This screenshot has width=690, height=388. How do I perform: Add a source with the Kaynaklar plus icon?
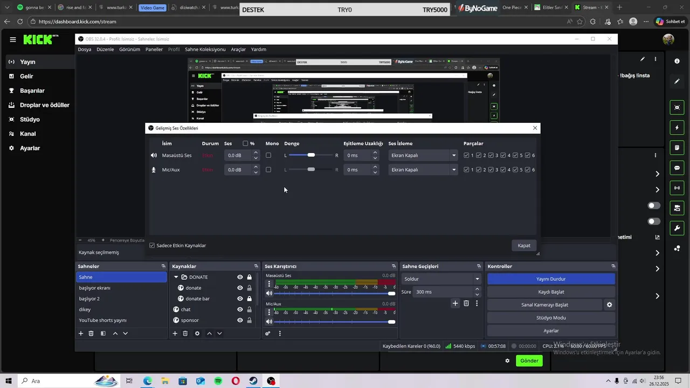175,334
